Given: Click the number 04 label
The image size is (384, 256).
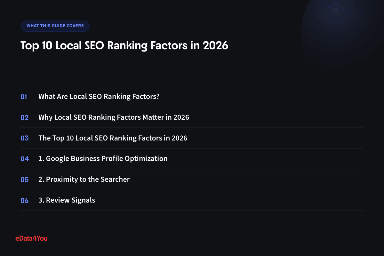Looking at the screenshot, I should 25,159.
